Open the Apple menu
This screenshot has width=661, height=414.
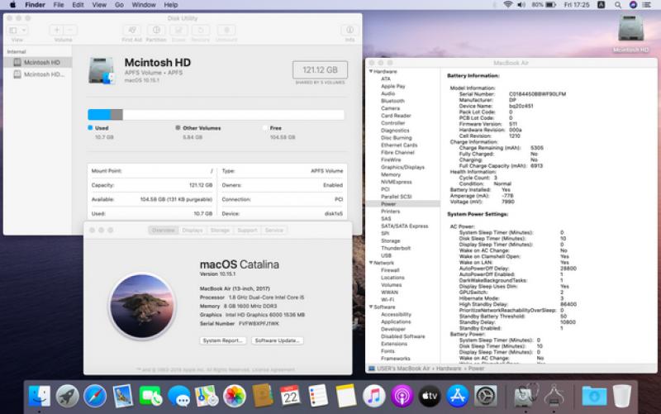[12, 5]
